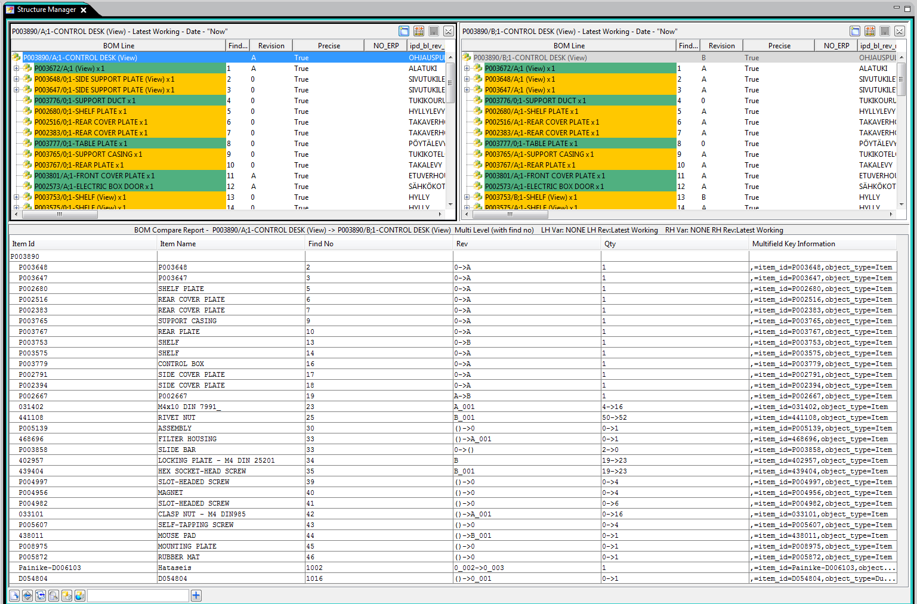
Task: Select the Structure Manager tab
Action: coord(47,10)
